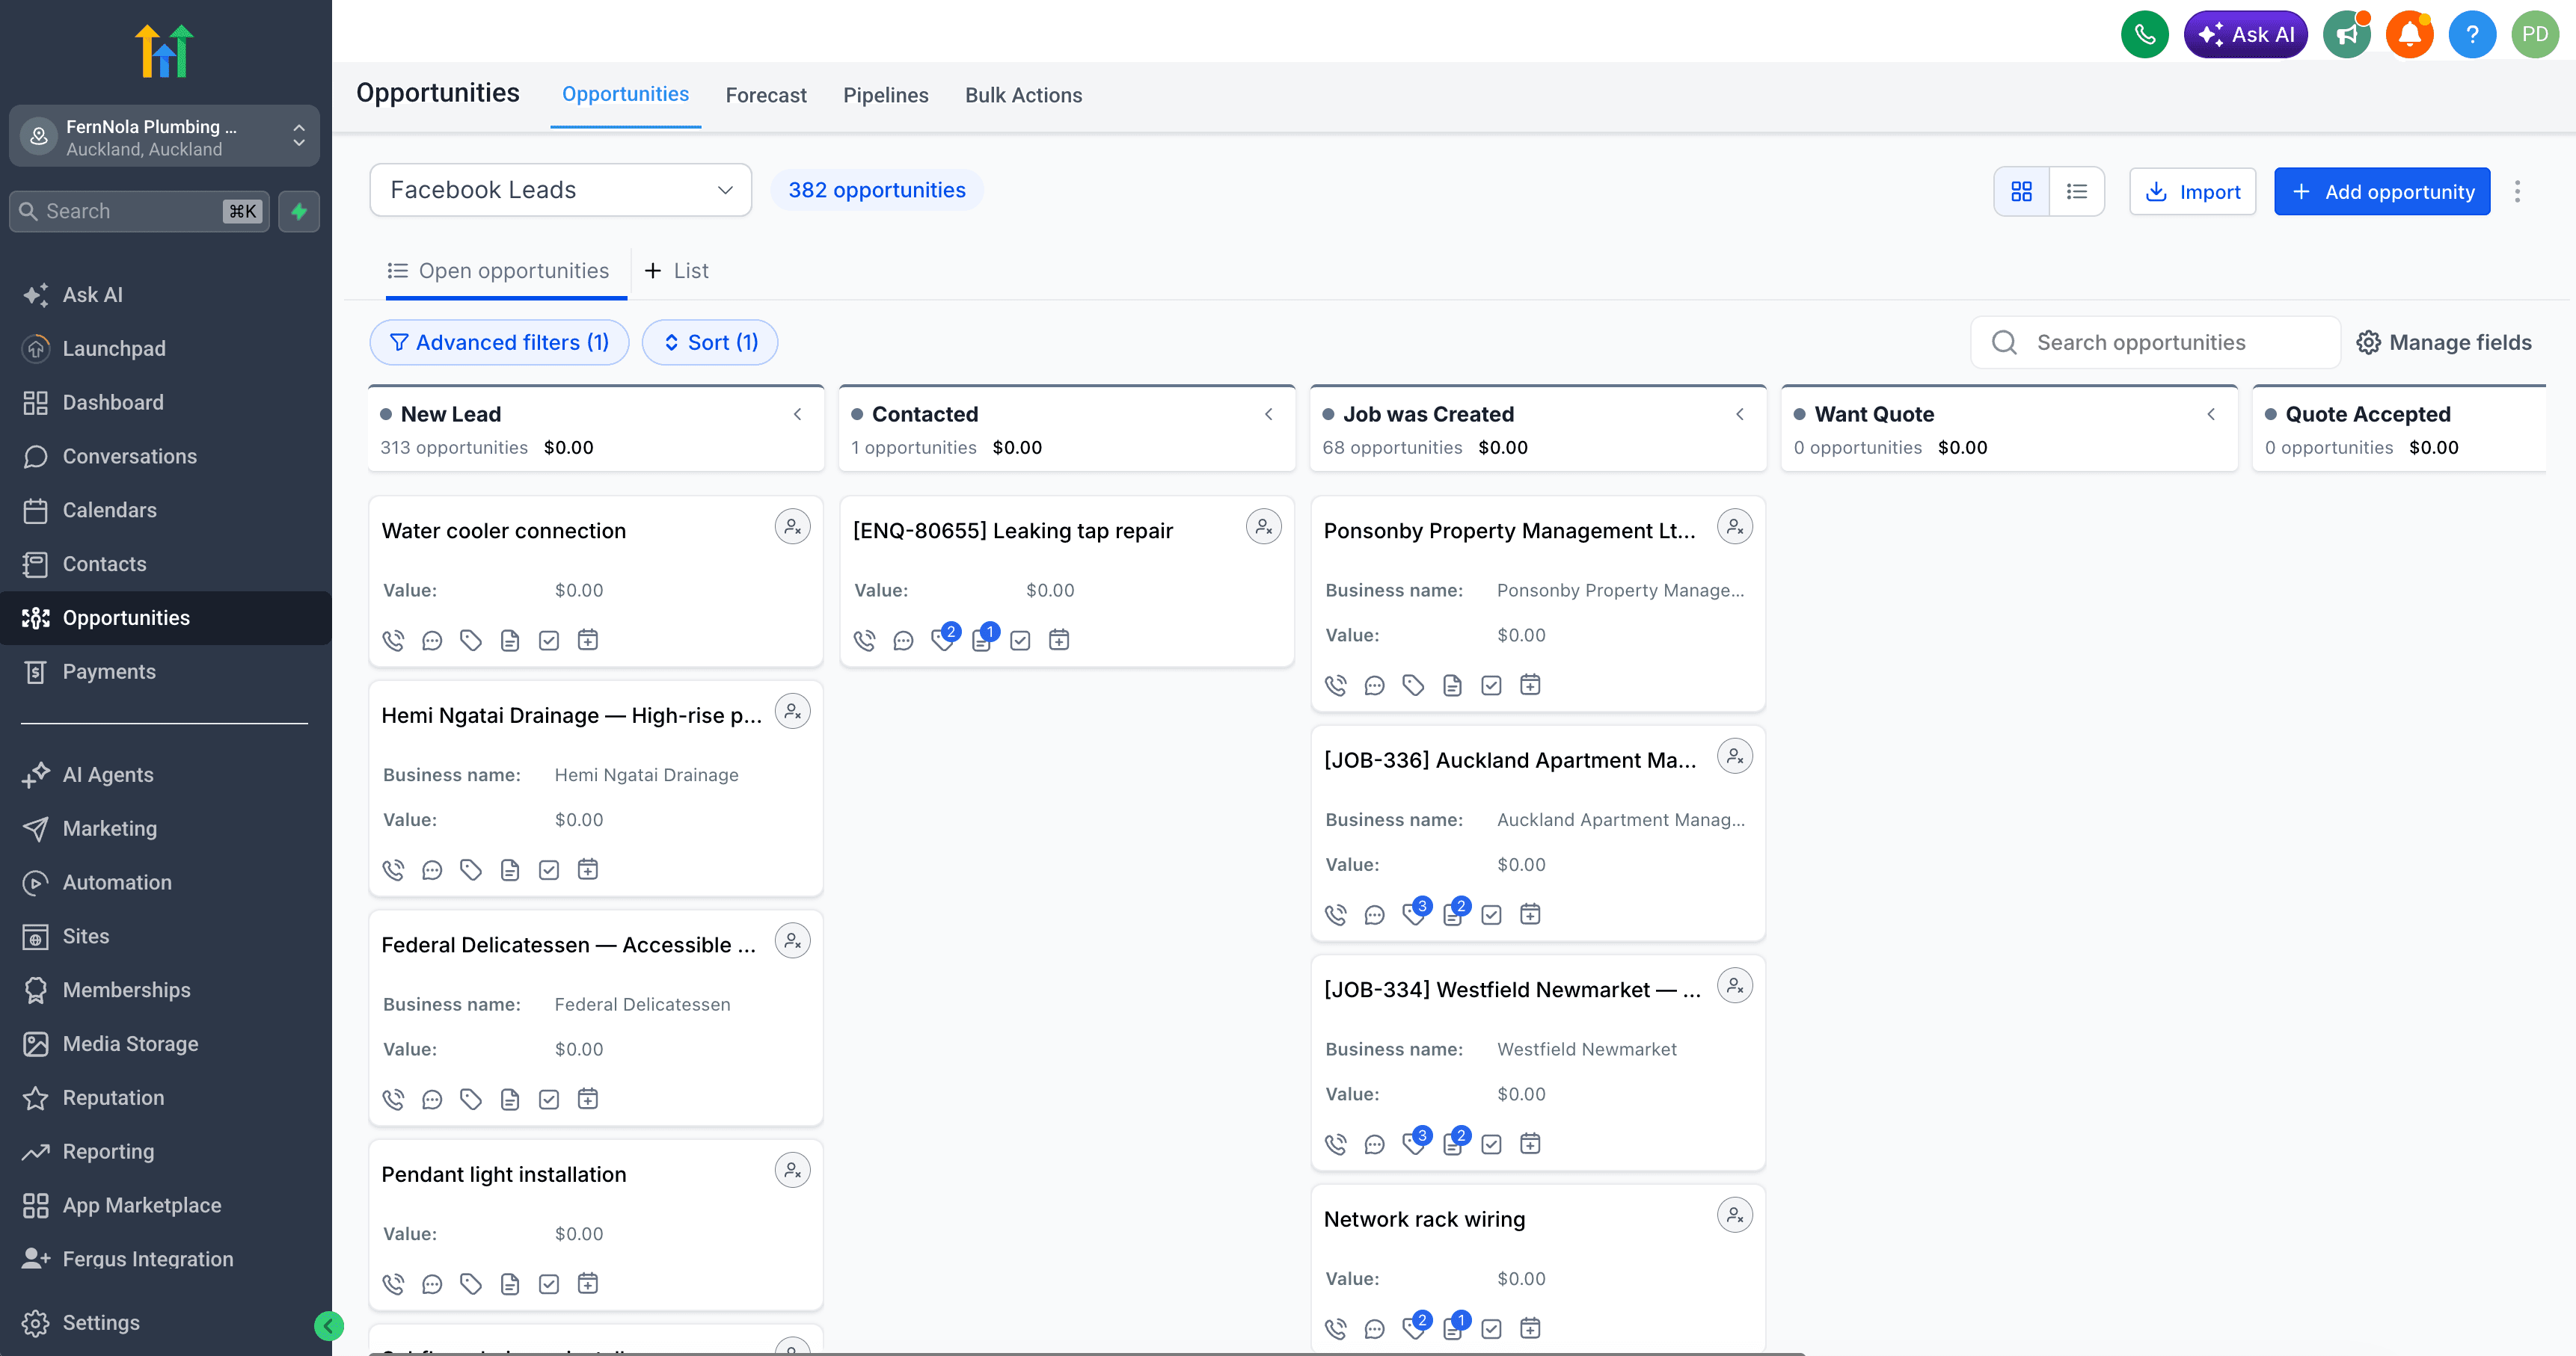Open notes with badge 2 on JOB-334 card
Viewport: 2576px width, 1356px height.
coord(1455,1142)
